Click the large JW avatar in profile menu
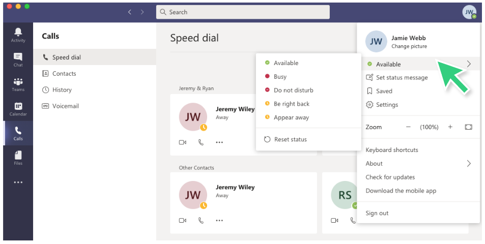The image size is (485, 244). (x=376, y=41)
